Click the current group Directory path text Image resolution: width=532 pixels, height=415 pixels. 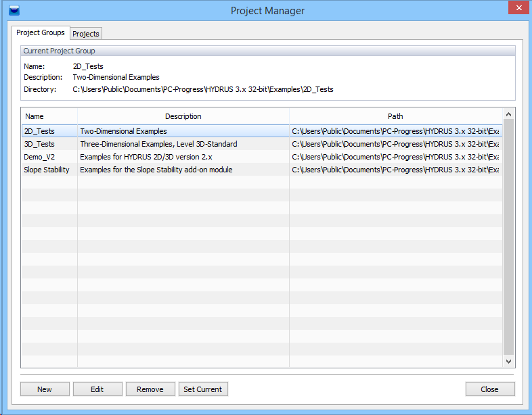(203, 89)
